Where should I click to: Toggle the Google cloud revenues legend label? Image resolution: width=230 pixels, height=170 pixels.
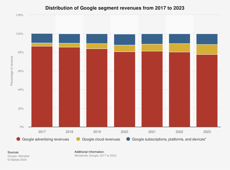coord(101,139)
